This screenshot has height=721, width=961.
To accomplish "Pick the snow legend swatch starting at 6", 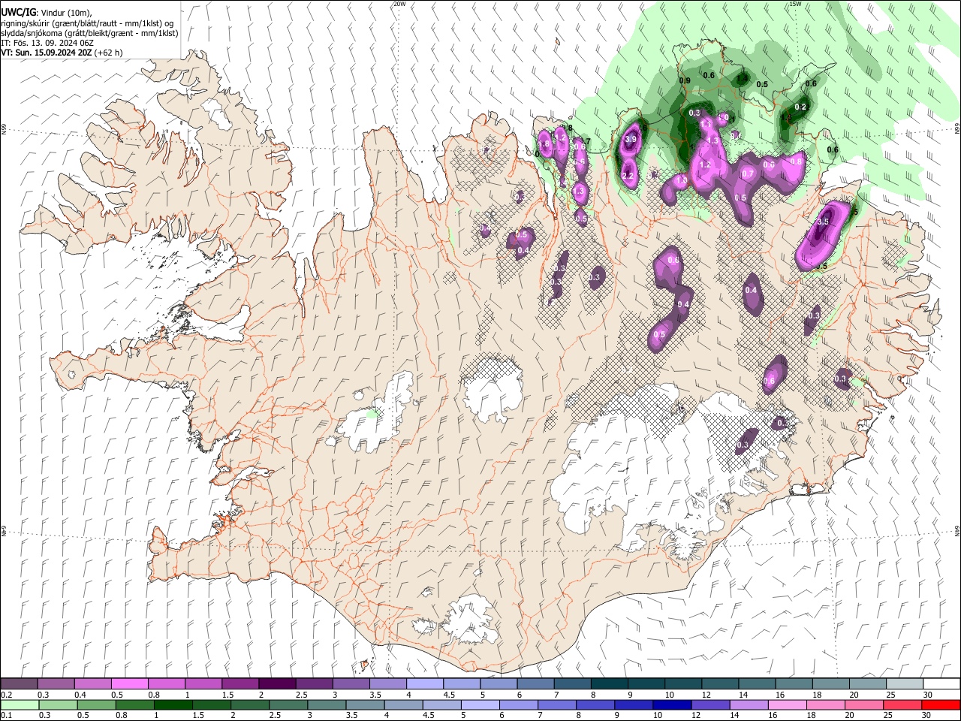I will coord(535,684).
